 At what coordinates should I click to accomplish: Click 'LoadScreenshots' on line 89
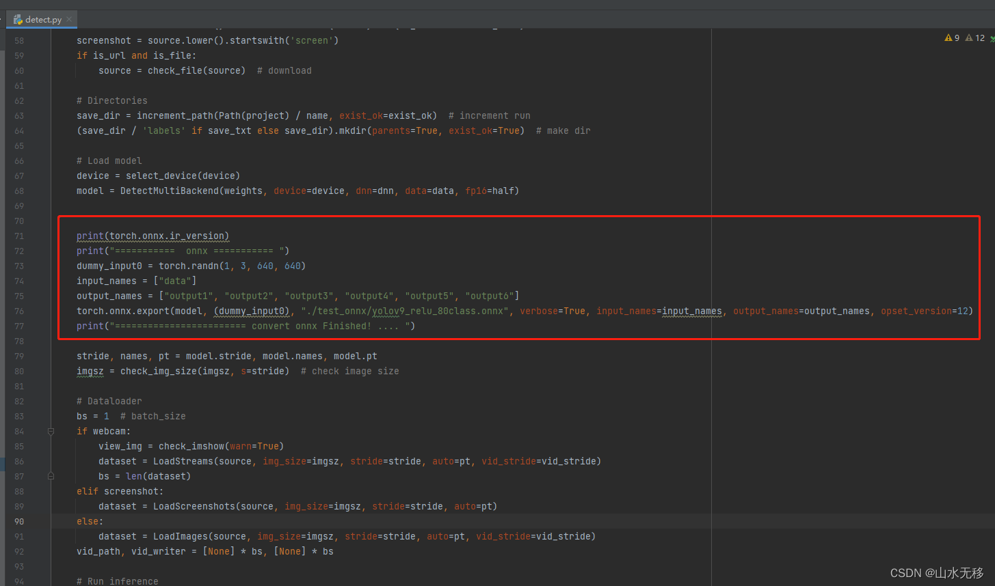[x=194, y=506]
